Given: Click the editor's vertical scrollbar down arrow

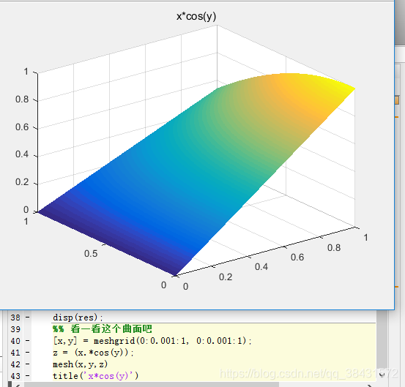Looking at the screenshot, I should (382, 375).
